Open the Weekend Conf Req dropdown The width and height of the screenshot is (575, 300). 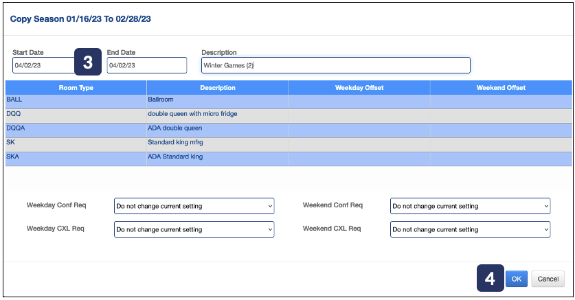(x=470, y=206)
